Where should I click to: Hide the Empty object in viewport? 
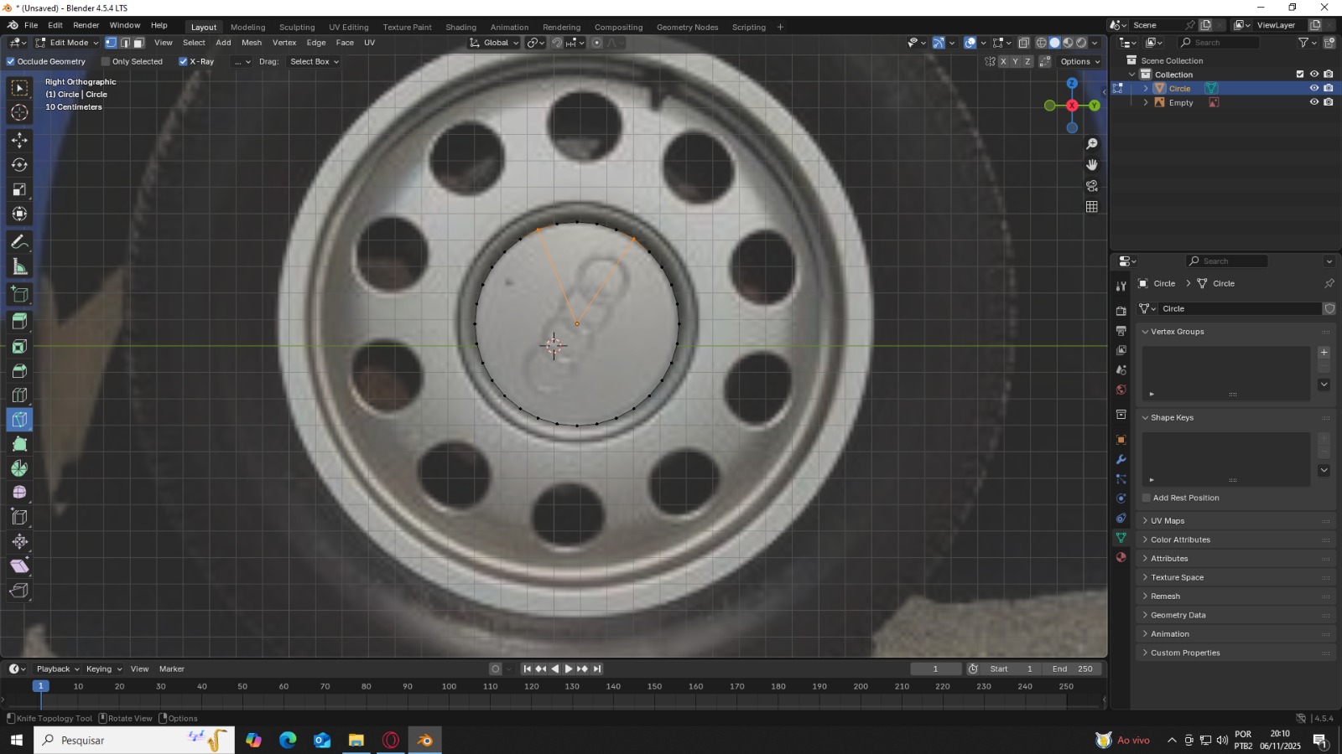click(1314, 103)
